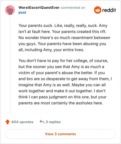Open the blue "post" link
121x144 pixels.
22,12
